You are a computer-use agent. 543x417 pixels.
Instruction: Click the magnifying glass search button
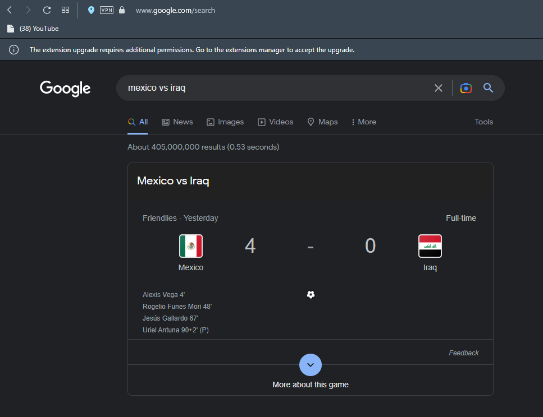pyautogui.click(x=489, y=88)
